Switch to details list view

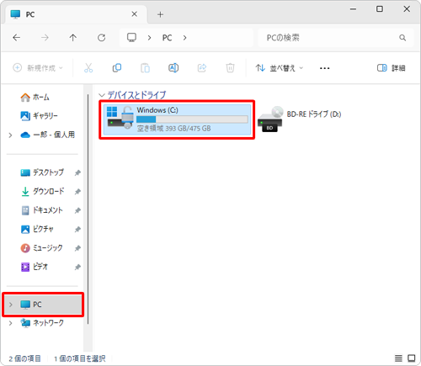pyautogui.click(x=398, y=358)
